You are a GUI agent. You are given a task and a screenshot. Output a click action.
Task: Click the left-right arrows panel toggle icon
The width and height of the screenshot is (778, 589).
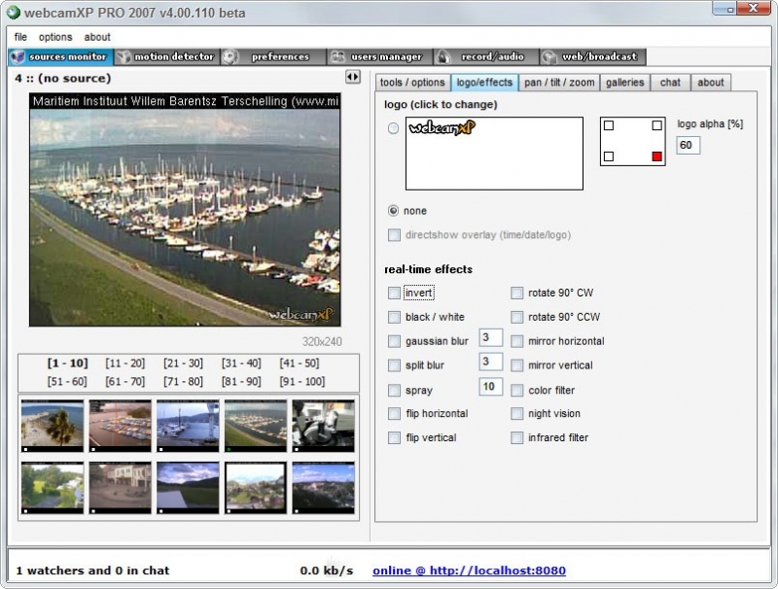pyautogui.click(x=353, y=77)
